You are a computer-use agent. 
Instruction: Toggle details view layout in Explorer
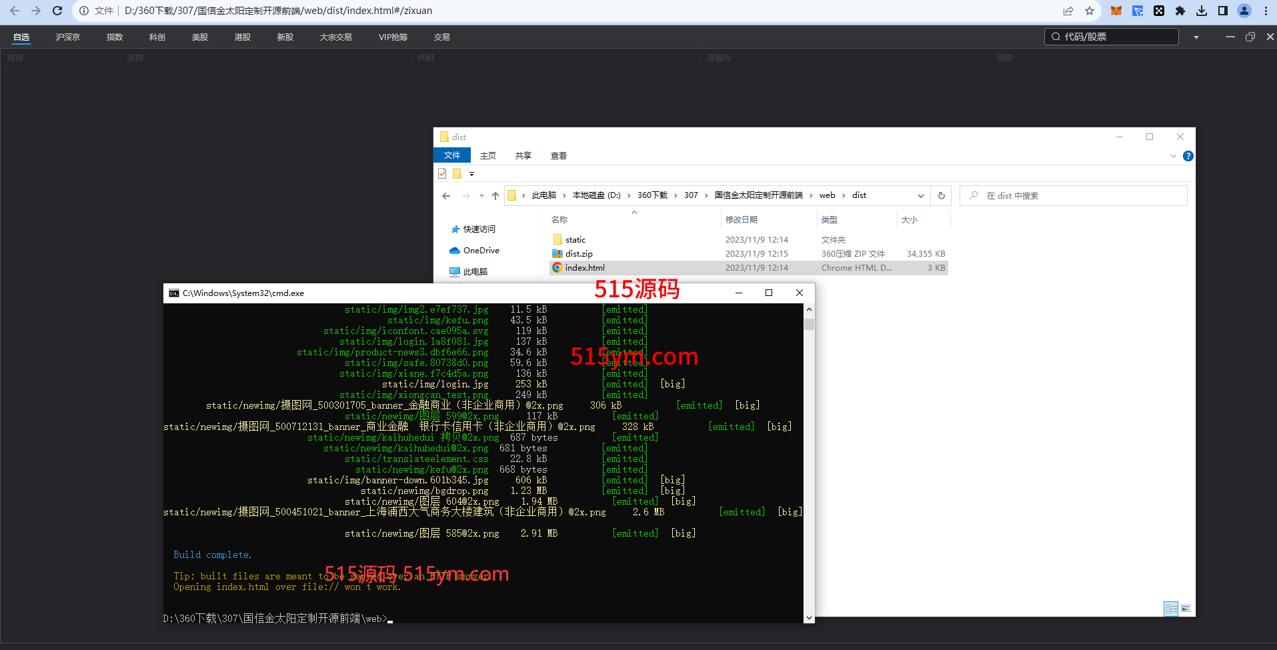1171,609
